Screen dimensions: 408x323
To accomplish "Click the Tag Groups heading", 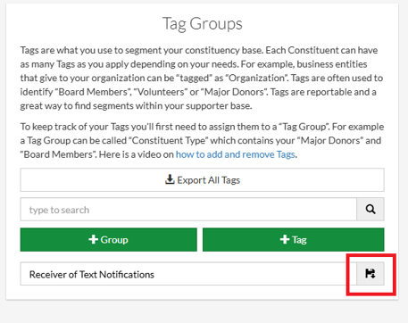I will point(203,24).
